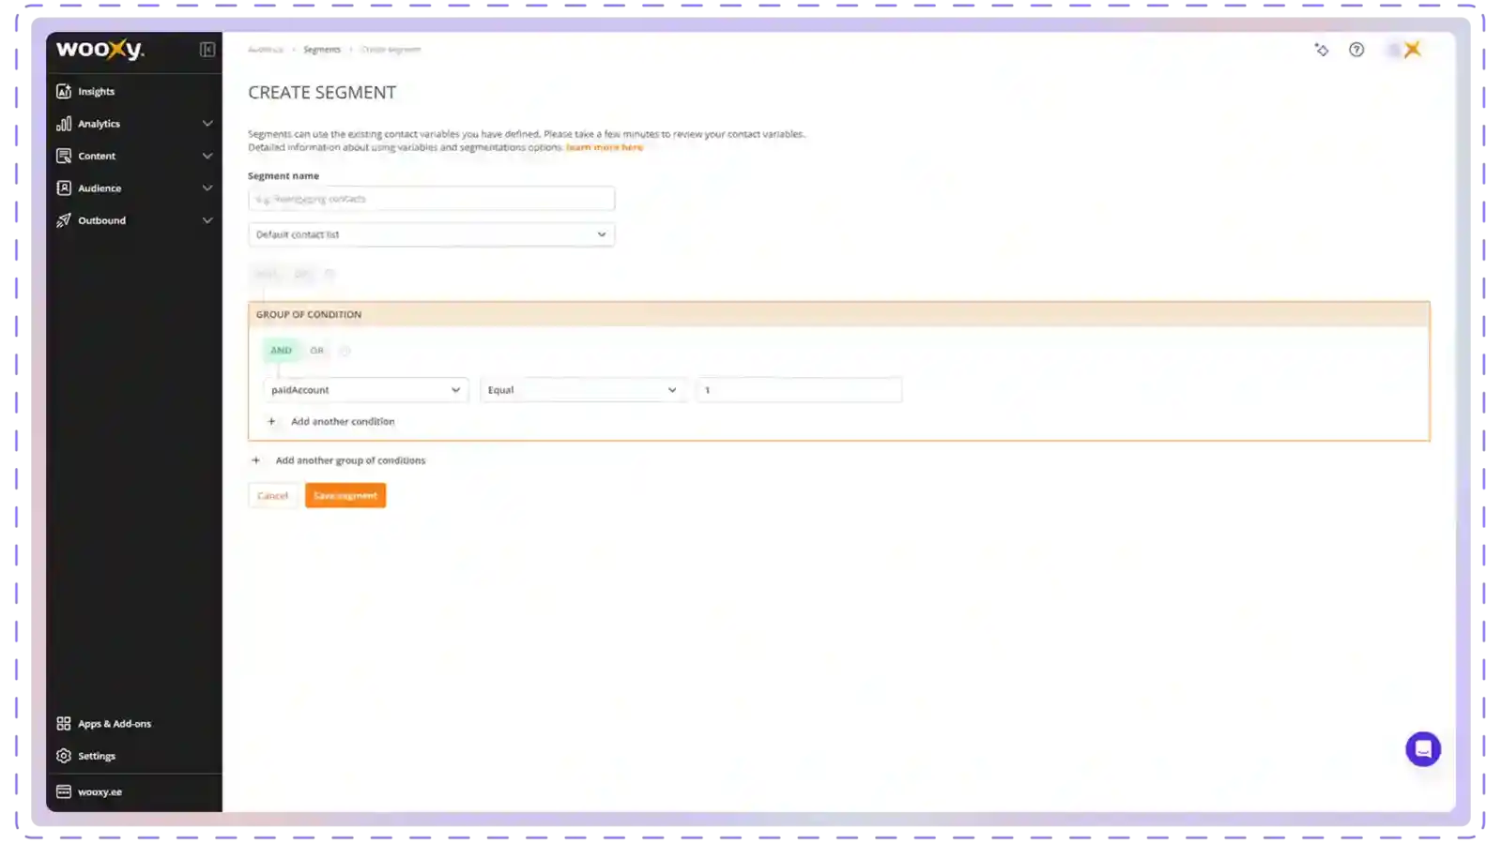
Task: Open the chat support bubble
Action: click(x=1422, y=749)
